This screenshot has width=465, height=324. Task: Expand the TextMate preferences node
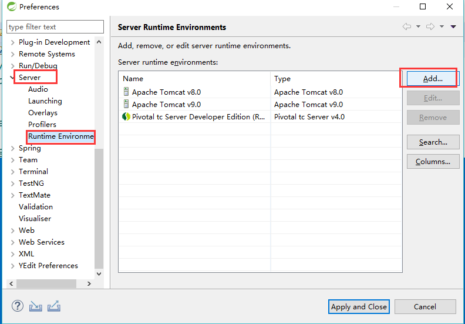pos(12,195)
